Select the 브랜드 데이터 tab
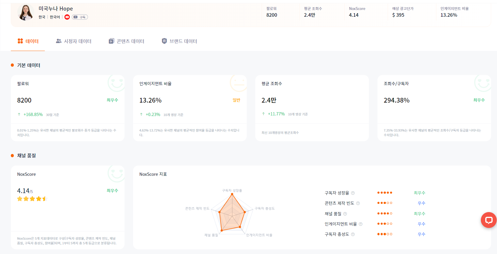 [x=179, y=41]
